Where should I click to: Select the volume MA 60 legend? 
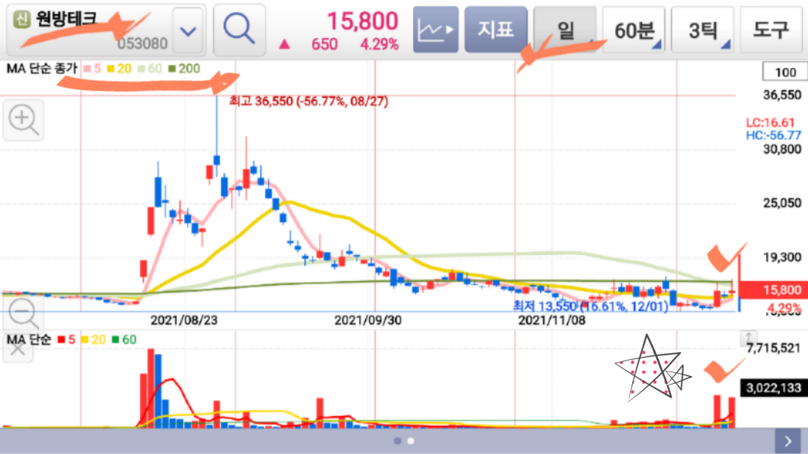pos(124,340)
